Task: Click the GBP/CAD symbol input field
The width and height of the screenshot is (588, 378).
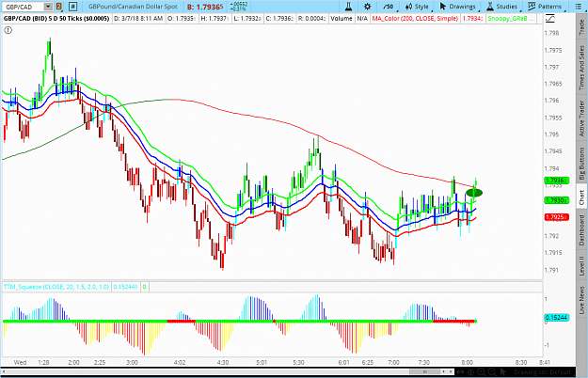Action: pos(24,7)
